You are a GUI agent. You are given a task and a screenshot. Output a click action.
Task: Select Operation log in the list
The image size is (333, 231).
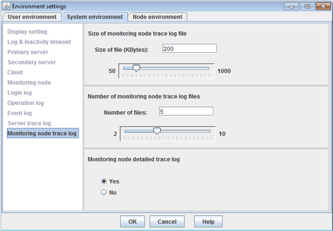[26, 103]
